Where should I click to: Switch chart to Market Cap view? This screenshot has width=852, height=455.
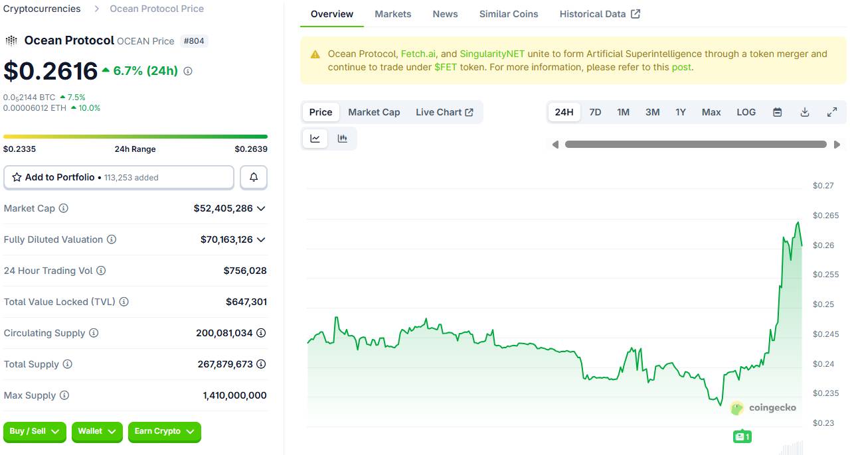(x=374, y=112)
